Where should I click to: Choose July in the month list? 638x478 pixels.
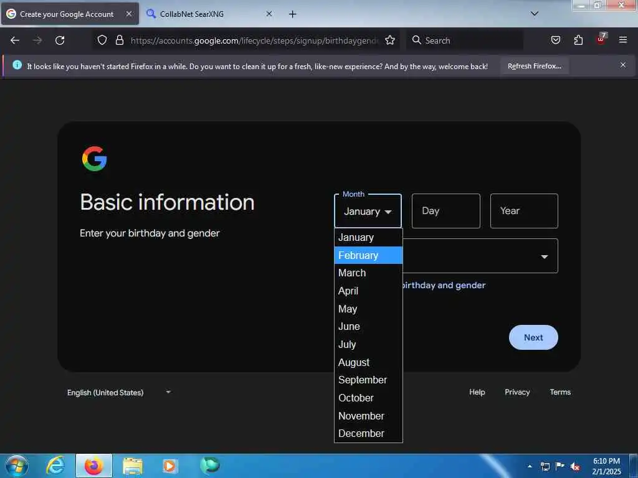(368, 344)
